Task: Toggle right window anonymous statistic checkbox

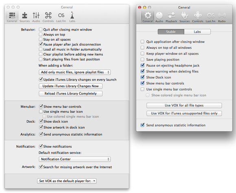Action: tap(142, 125)
